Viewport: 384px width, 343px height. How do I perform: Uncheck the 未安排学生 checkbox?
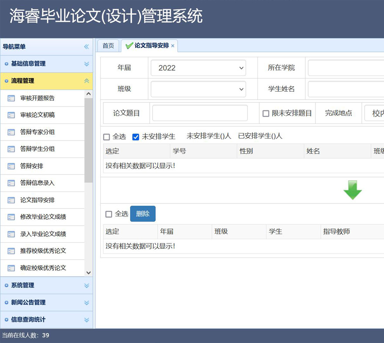point(136,137)
